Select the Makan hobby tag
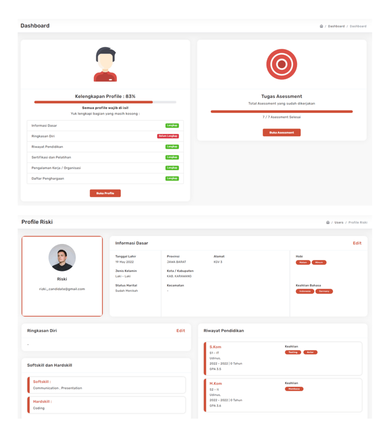The height and width of the screenshot is (431, 387). 303,262
